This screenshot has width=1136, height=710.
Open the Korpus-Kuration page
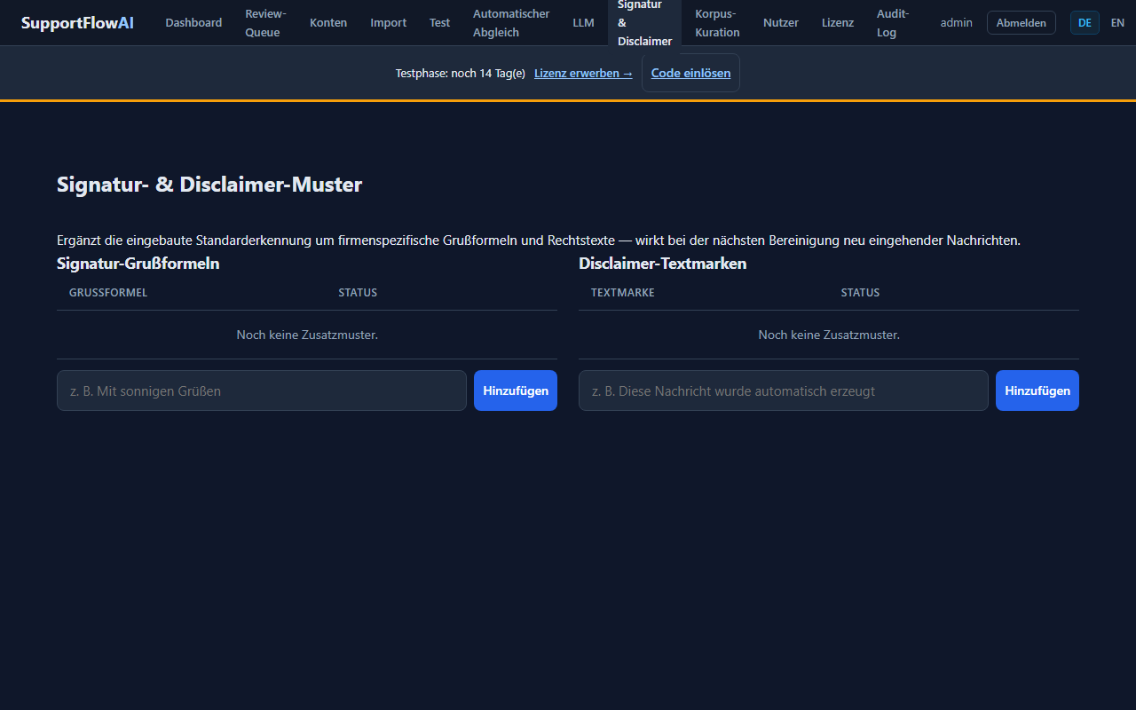click(717, 23)
